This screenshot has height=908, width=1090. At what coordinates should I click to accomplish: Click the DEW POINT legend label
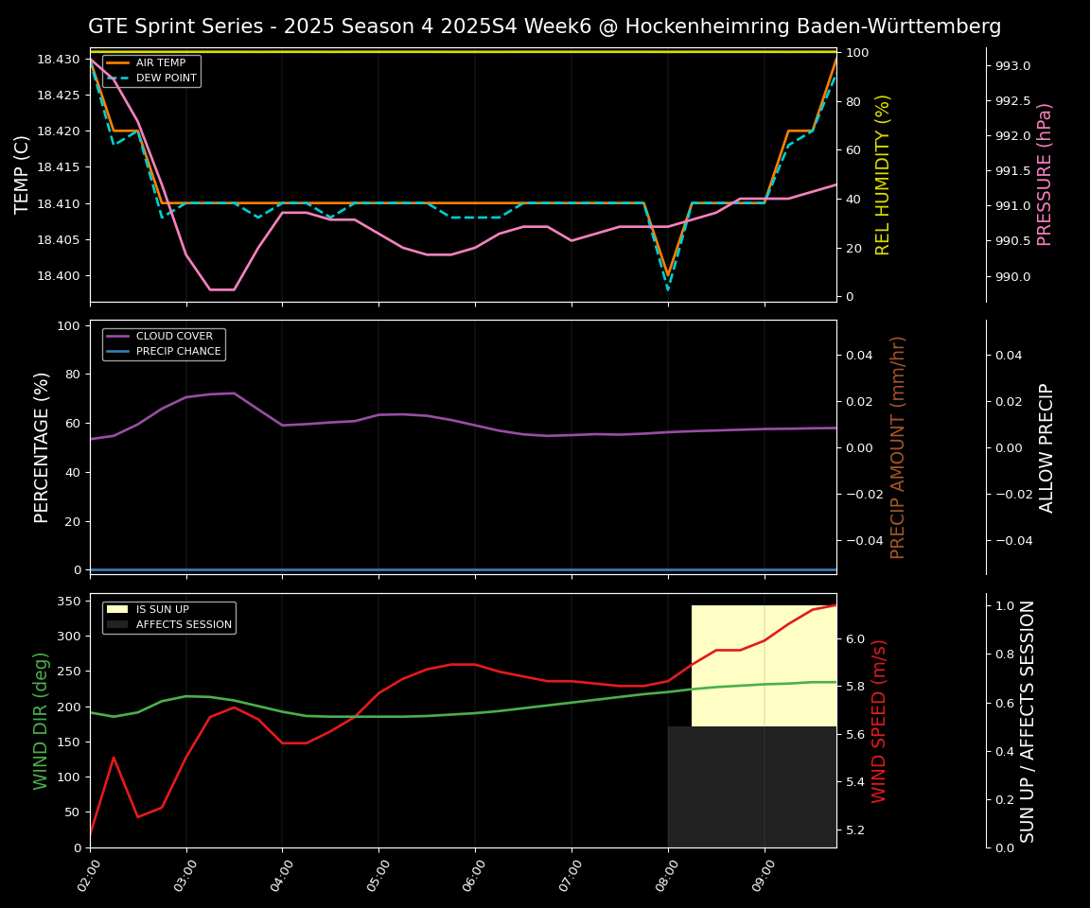tap(166, 78)
